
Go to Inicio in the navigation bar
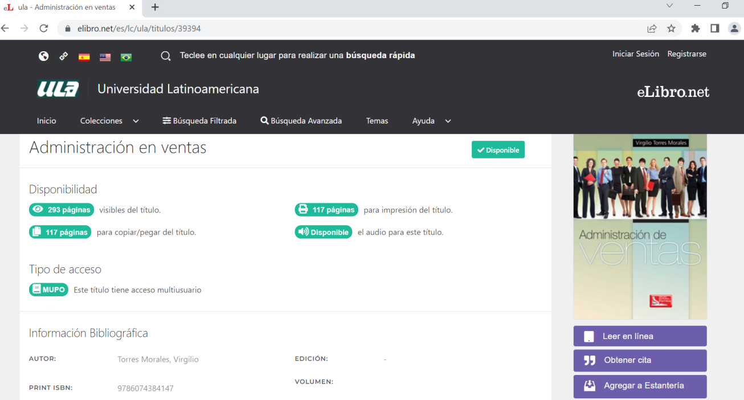[46, 121]
